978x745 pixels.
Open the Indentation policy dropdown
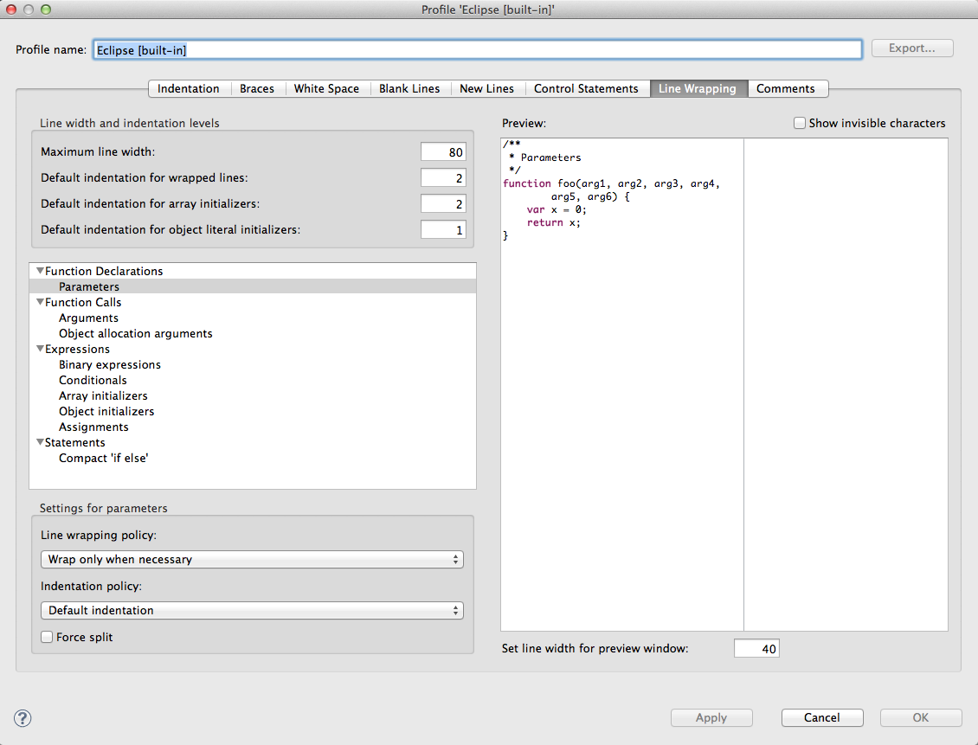tap(252, 611)
